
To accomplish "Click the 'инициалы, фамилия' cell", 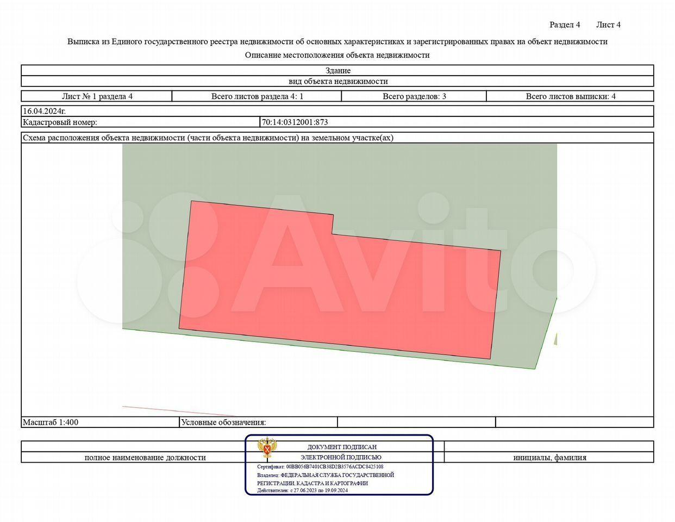I will tap(549, 458).
